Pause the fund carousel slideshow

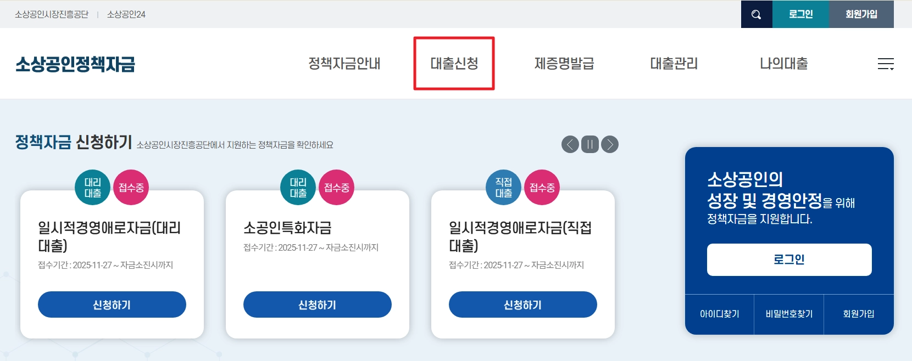point(590,144)
